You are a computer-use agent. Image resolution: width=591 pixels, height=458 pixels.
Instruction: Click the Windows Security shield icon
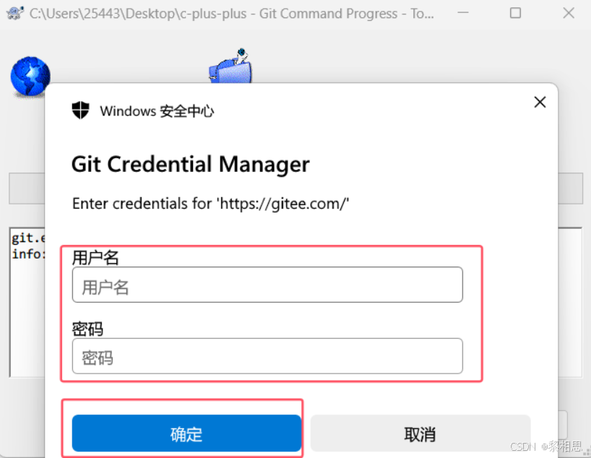click(80, 111)
